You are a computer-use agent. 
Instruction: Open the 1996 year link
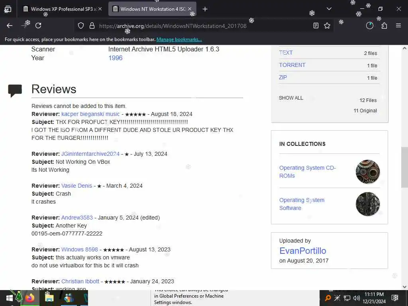(x=115, y=58)
